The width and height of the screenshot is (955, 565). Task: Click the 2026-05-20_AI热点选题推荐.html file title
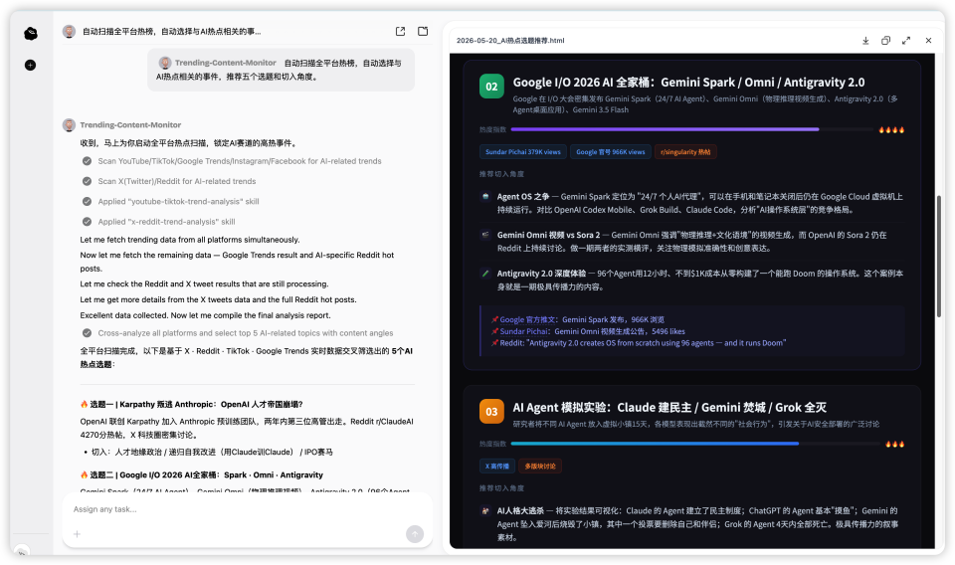click(510, 40)
